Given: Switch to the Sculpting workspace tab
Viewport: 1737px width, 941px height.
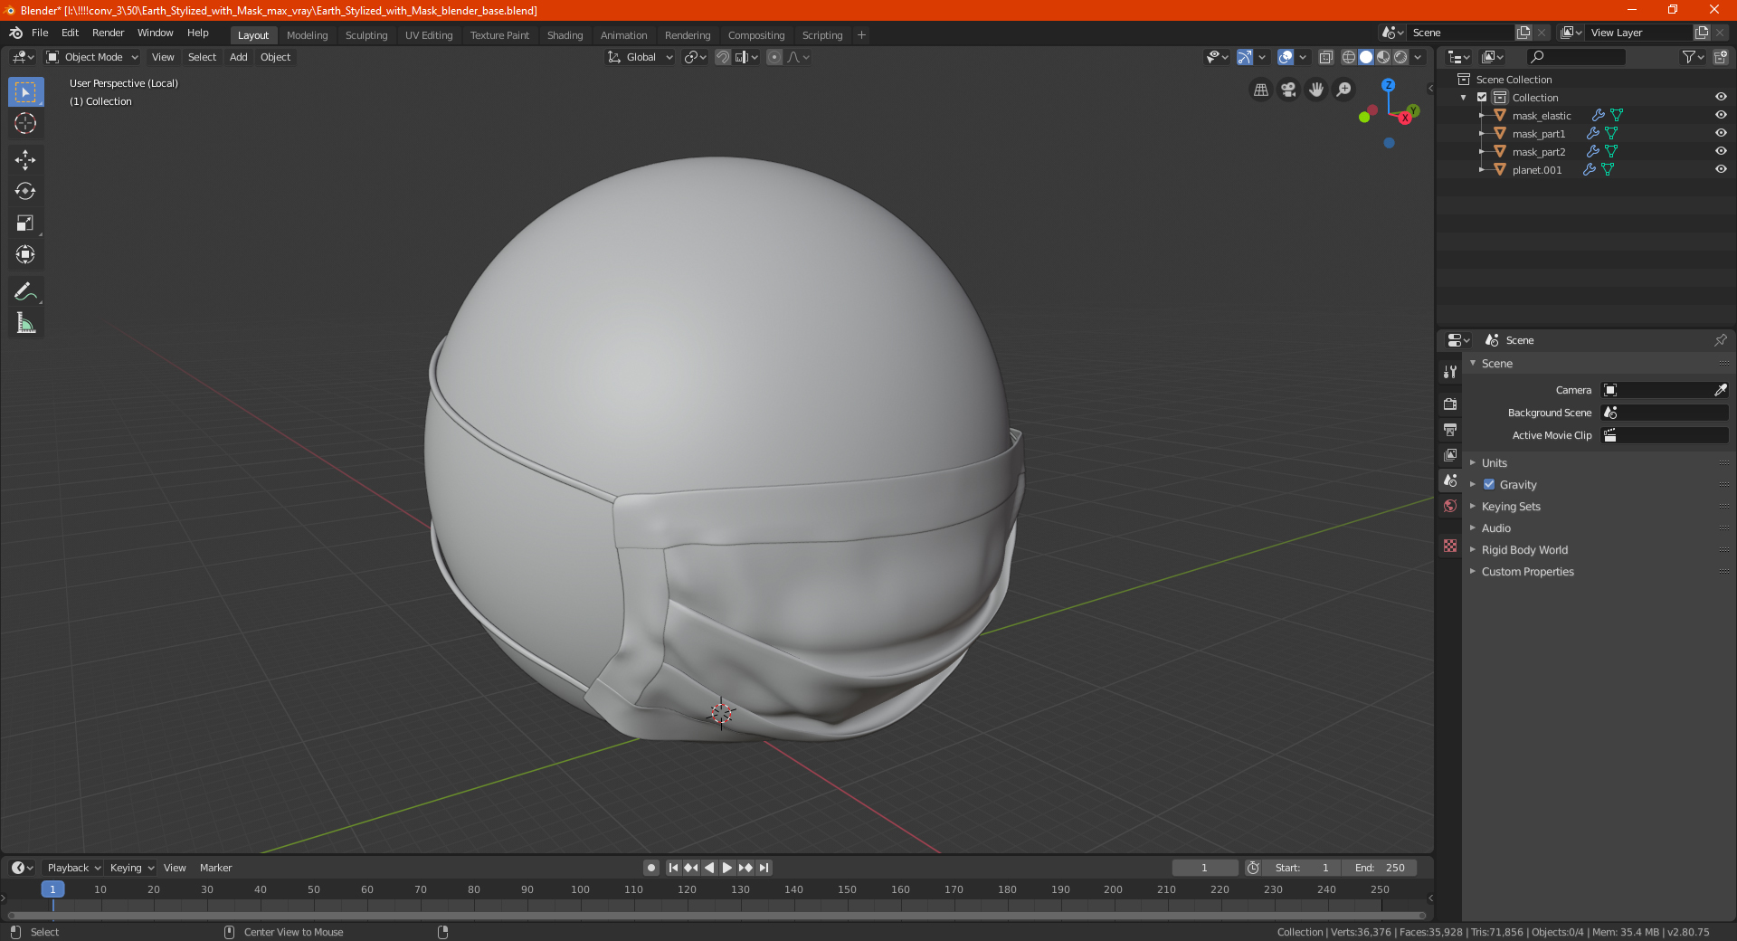Looking at the screenshot, I should coord(365,35).
